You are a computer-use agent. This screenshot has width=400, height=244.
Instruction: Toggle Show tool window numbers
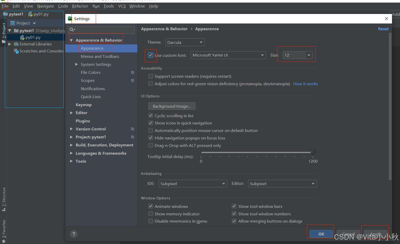tap(234, 214)
